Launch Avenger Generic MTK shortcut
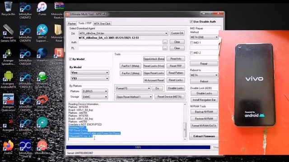This screenshot has width=289, height=162. pyautogui.click(x=8, y=33)
